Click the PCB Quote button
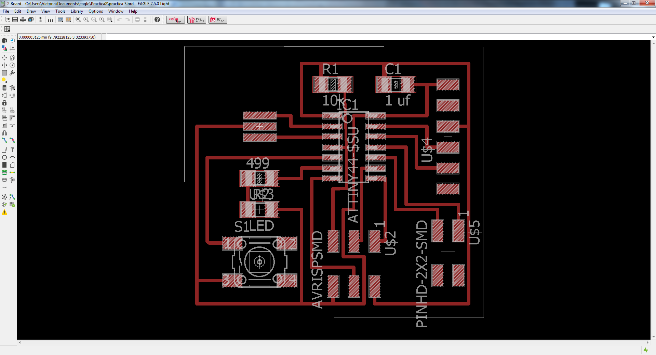656x355 pixels. pos(197,19)
